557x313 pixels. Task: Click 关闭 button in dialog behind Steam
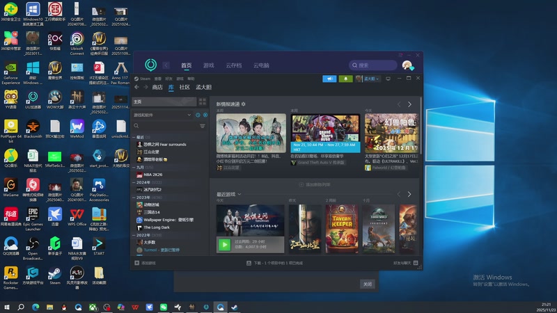(368, 284)
